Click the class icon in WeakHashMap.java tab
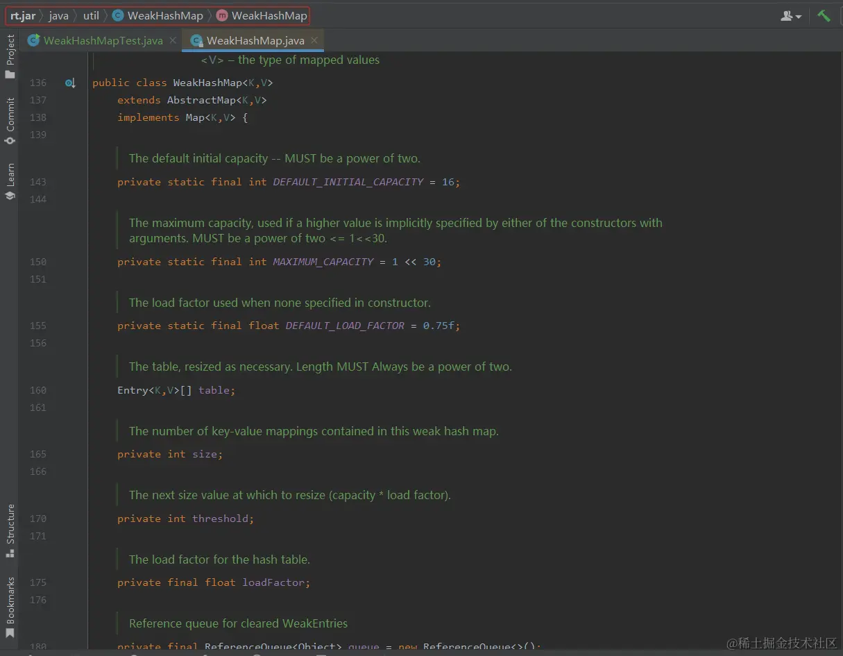The height and width of the screenshot is (656, 843). click(196, 40)
